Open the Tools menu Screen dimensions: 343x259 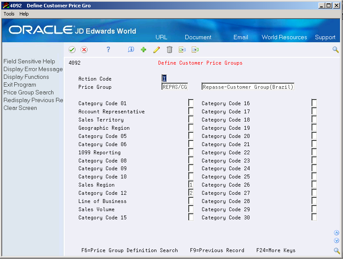[x=9, y=14]
